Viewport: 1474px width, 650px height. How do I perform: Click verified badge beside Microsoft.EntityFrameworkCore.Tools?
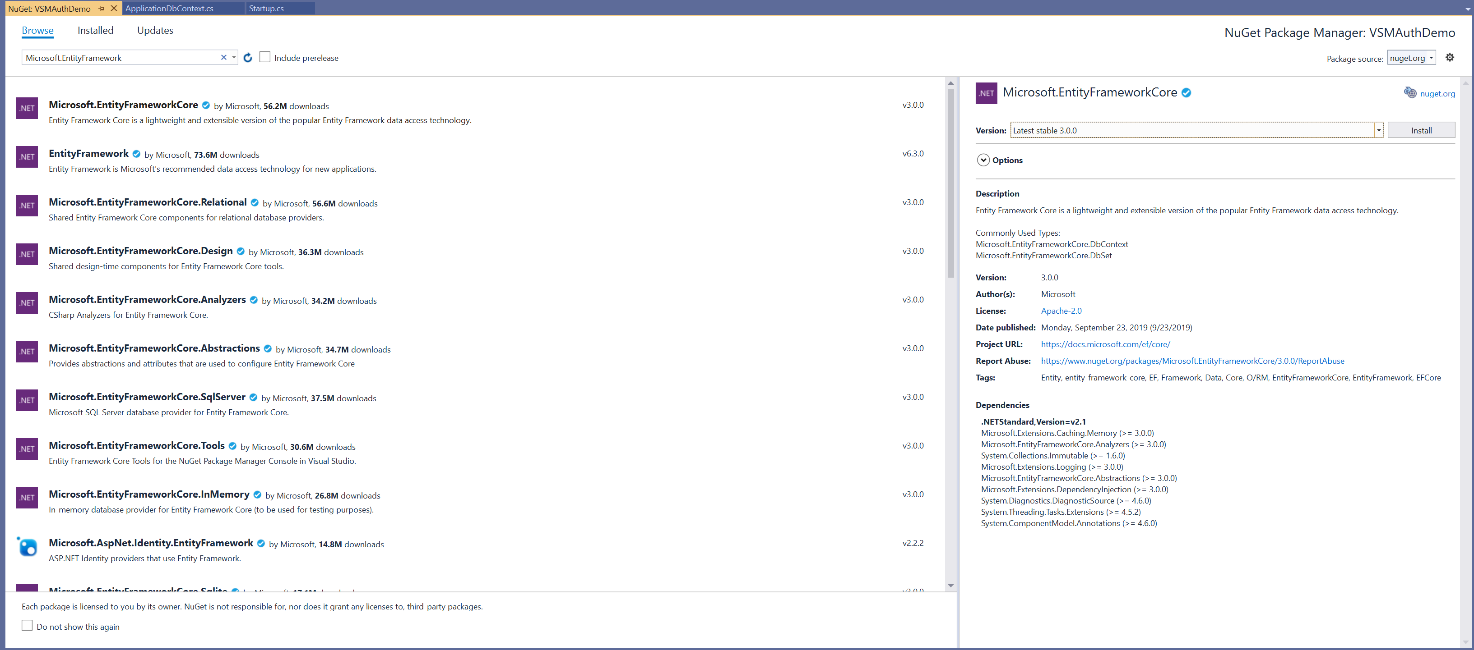[x=233, y=446]
